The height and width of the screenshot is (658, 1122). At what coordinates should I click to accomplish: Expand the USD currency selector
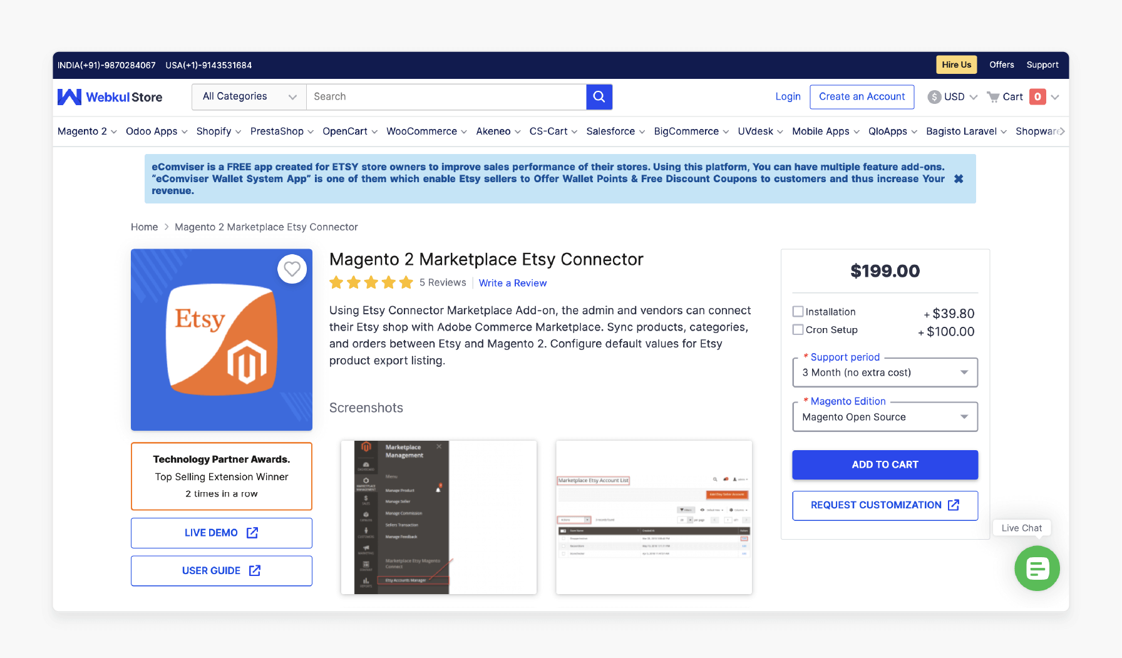click(953, 96)
